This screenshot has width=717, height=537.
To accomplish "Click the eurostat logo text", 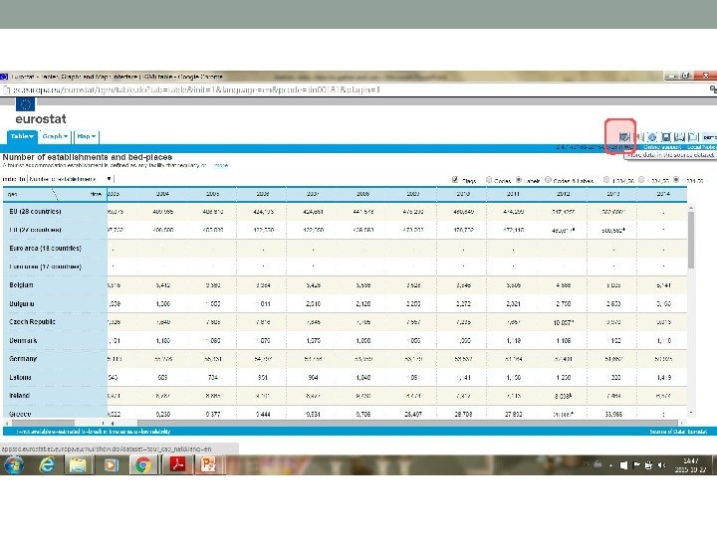I will point(41,119).
